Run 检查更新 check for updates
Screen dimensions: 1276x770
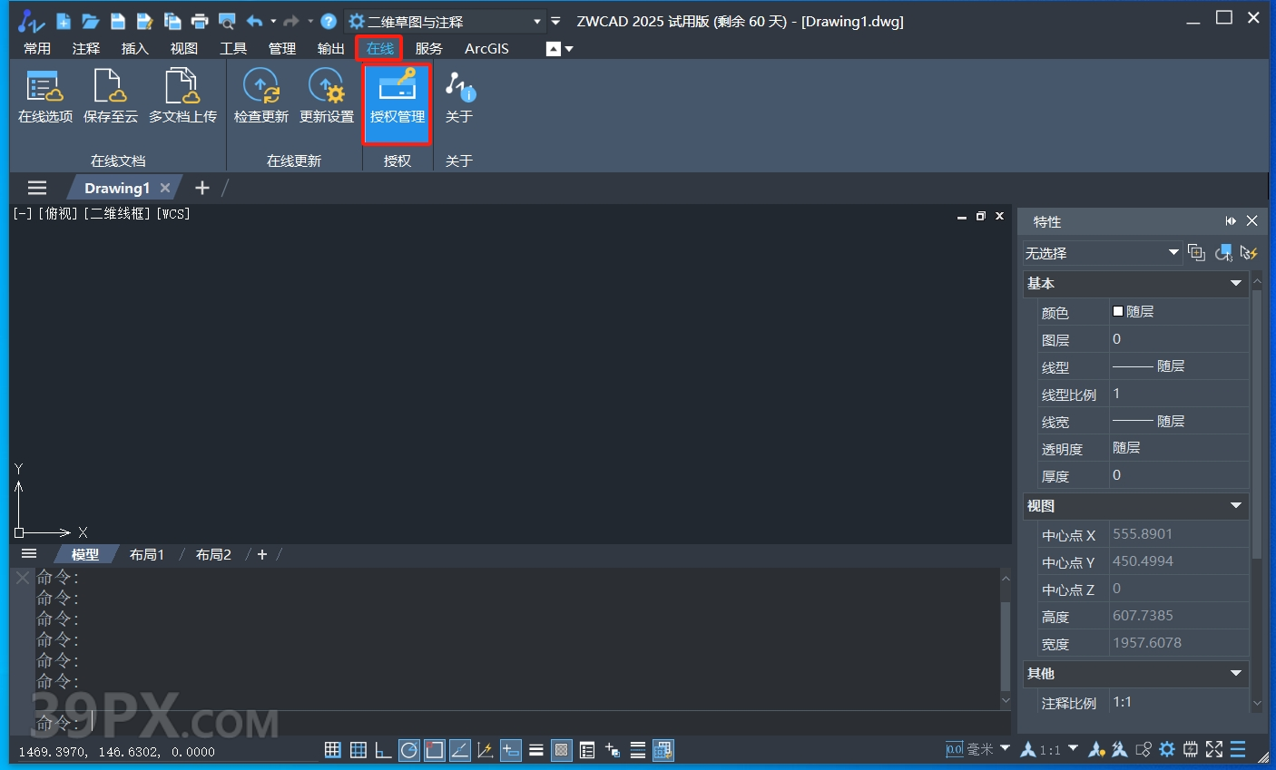coord(261,96)
